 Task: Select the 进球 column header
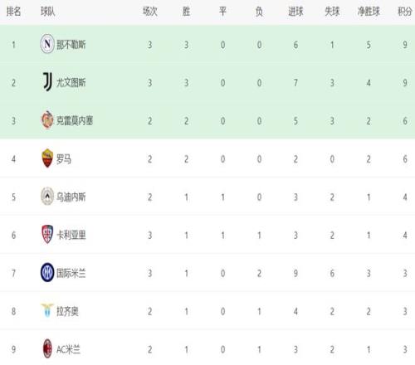(x=295, y=12)
